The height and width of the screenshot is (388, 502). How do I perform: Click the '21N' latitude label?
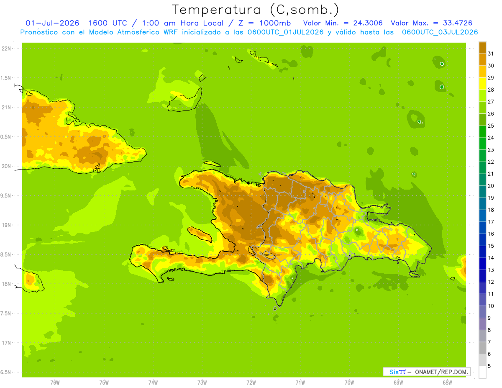pyautogui.click(x=6, y=107)
